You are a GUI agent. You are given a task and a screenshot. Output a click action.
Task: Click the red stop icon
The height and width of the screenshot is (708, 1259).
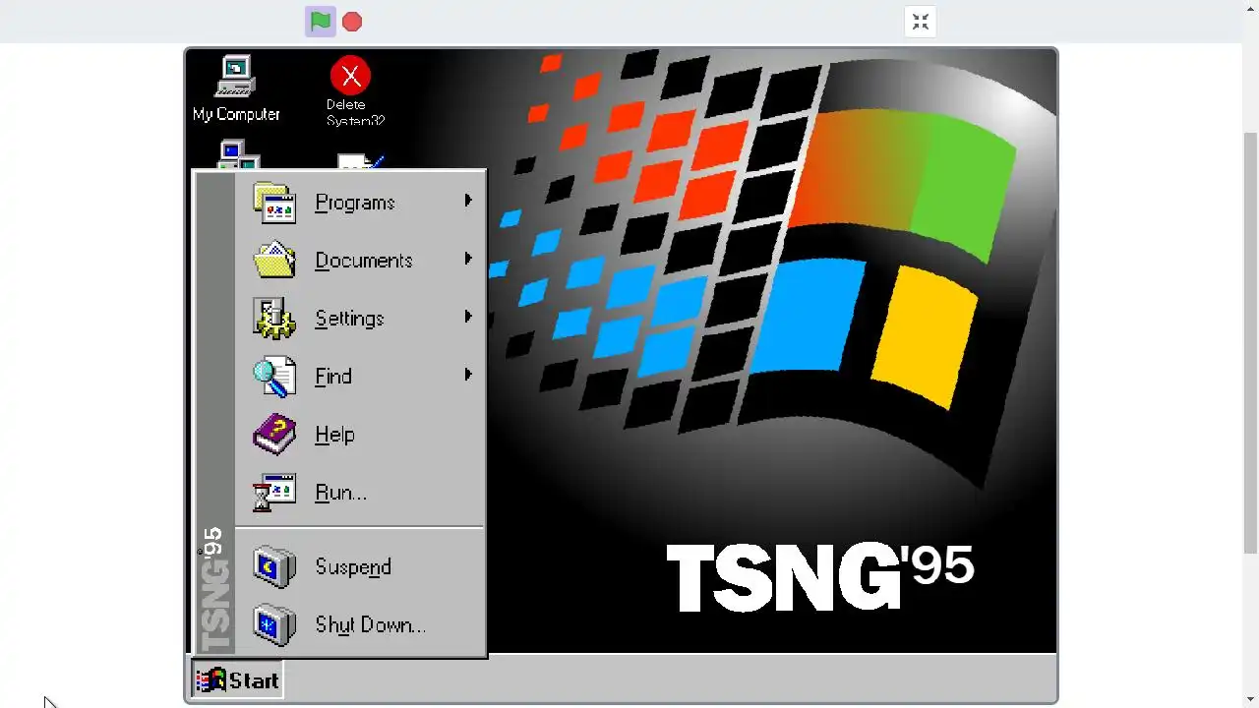point(352,22)
